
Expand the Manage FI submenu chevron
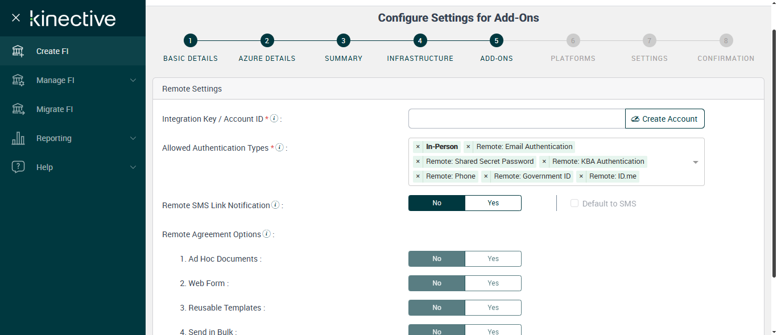click(x=133, y=80)
